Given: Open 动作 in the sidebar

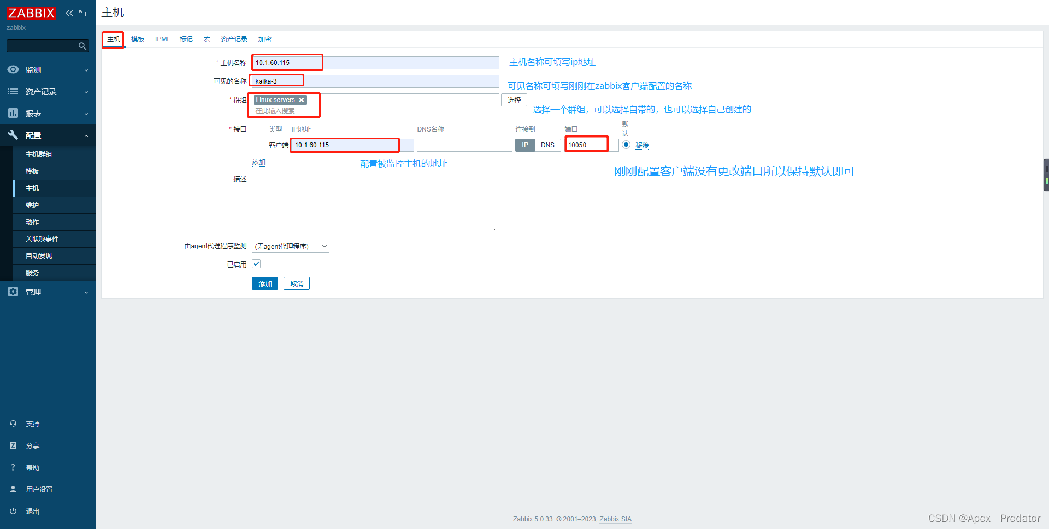Looking at the screenshot, I should pos(54,222).
